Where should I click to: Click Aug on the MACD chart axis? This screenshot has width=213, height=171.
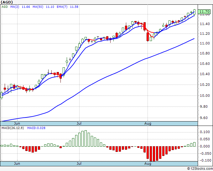click(148, 163)
